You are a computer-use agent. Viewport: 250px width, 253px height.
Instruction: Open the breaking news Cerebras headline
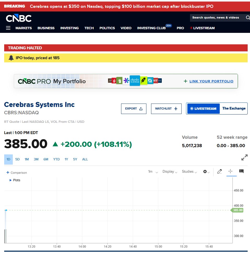[x=122, y=6]
